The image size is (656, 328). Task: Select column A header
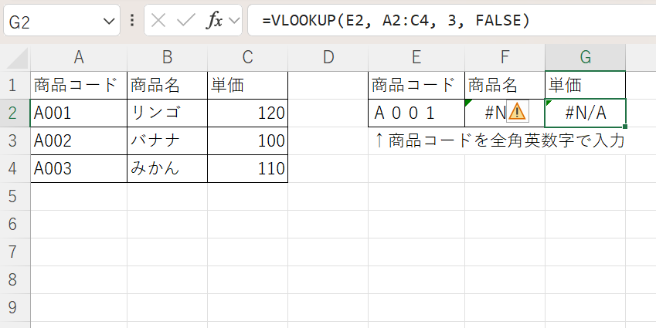click(79, 58)
